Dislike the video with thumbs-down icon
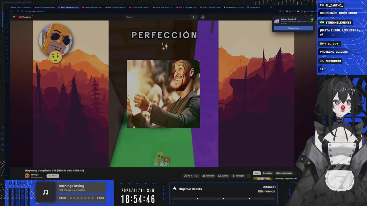The height and width of the screenshot is (206, 367). point(197,176)
